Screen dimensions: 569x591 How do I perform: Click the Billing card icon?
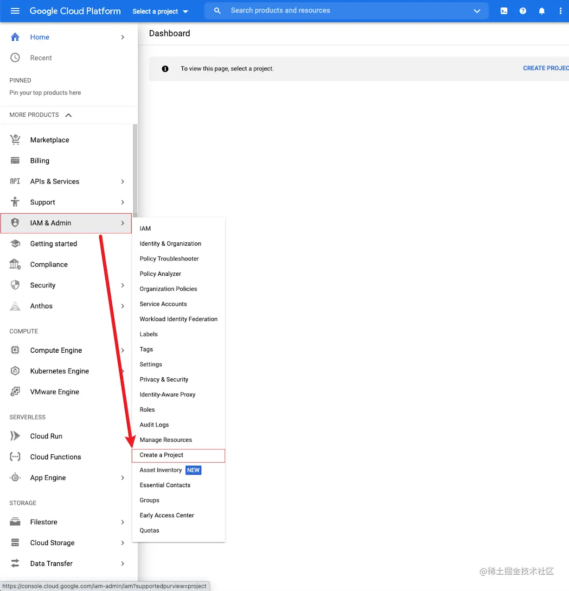[x=15, y=160]
